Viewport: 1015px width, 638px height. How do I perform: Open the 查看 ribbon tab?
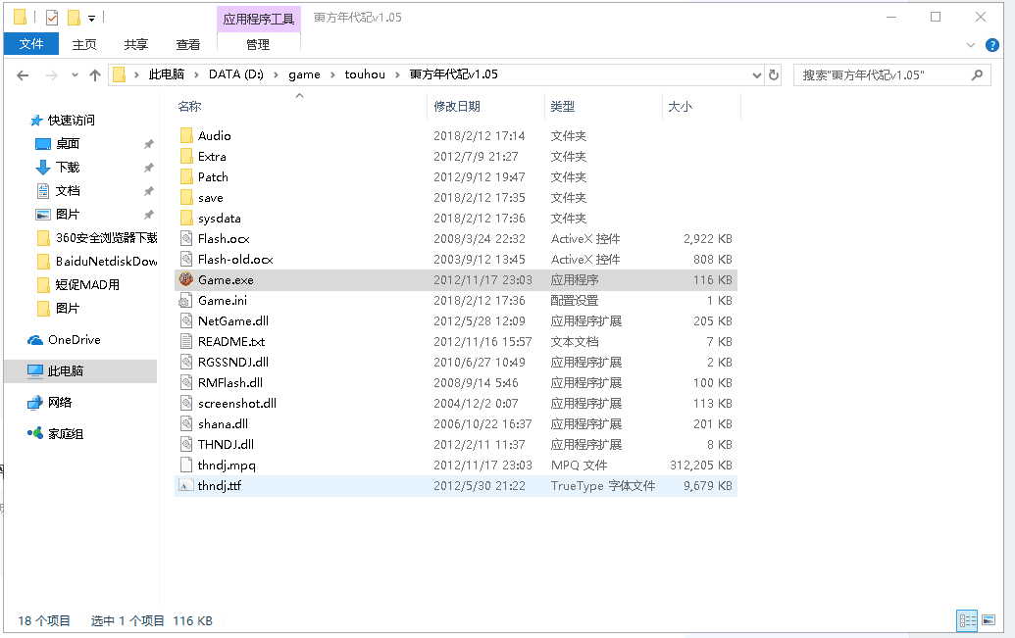point(187,44)
